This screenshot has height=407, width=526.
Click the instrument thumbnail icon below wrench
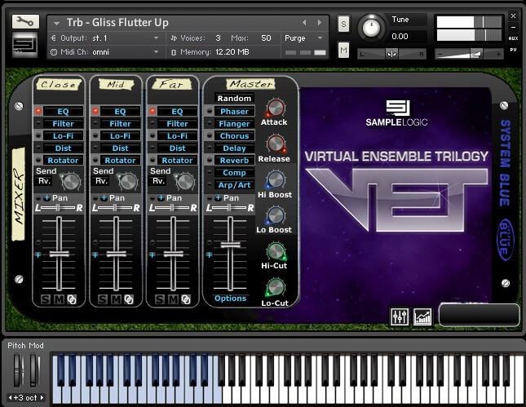click(x=24, y=45)
